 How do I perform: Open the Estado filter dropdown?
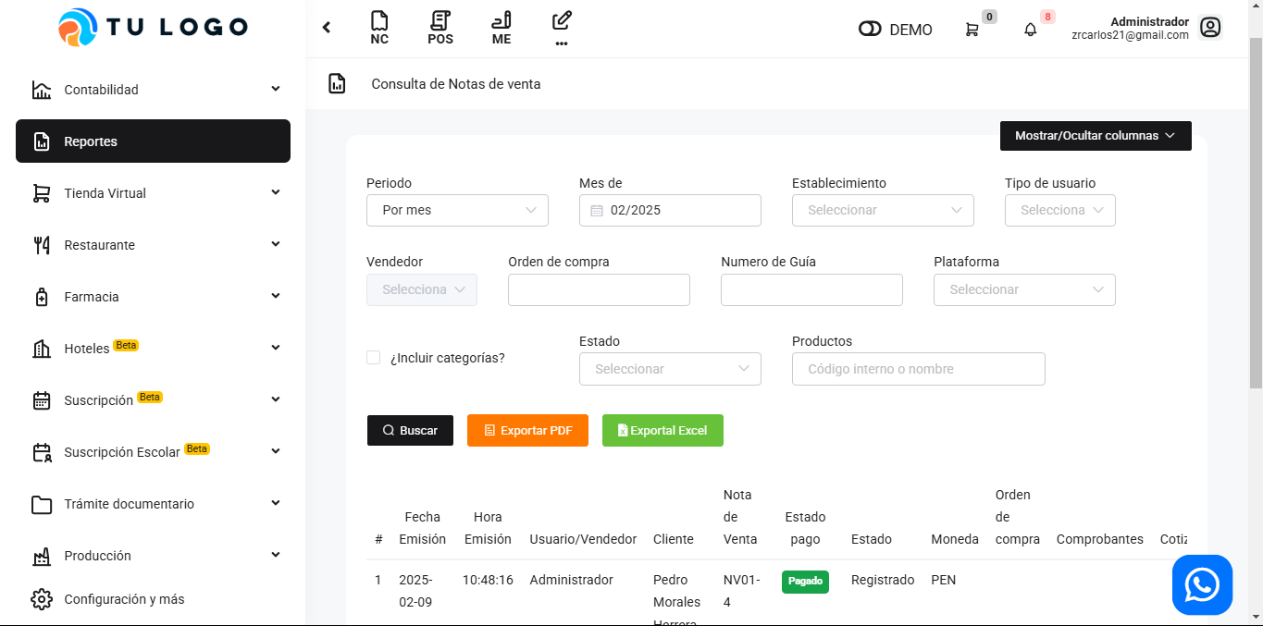670,369
